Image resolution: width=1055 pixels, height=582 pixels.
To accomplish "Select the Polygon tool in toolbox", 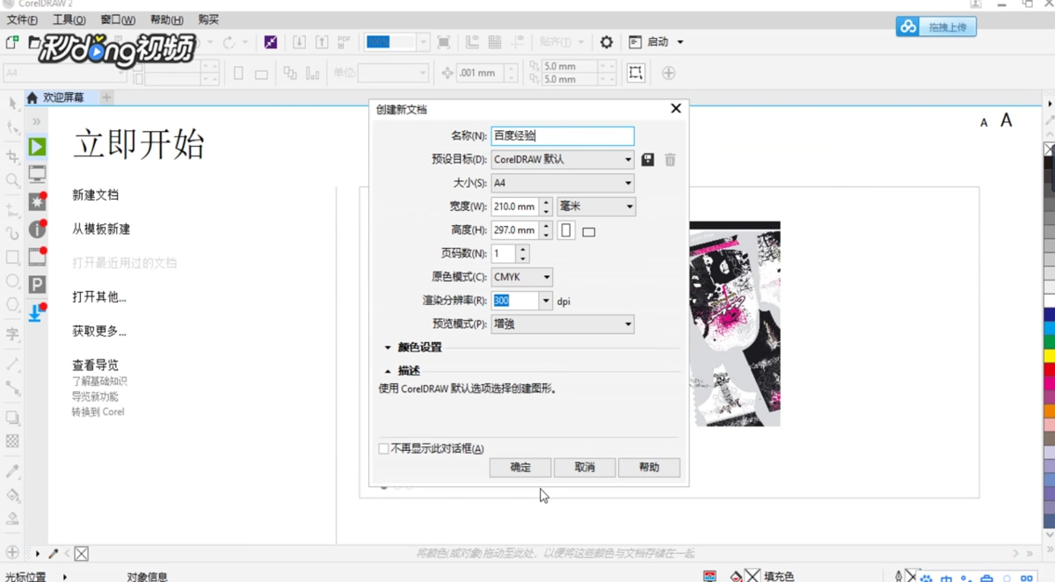I will [x=12, y=305].
